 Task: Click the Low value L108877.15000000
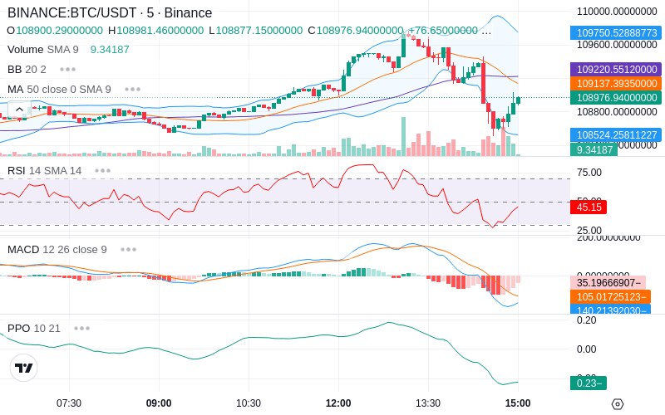255,31
